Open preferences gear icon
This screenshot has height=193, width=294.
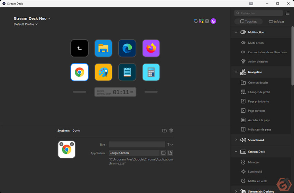207,21
